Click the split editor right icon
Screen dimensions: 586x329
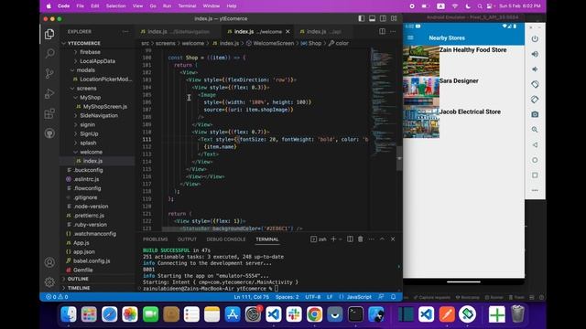point(382,31)
